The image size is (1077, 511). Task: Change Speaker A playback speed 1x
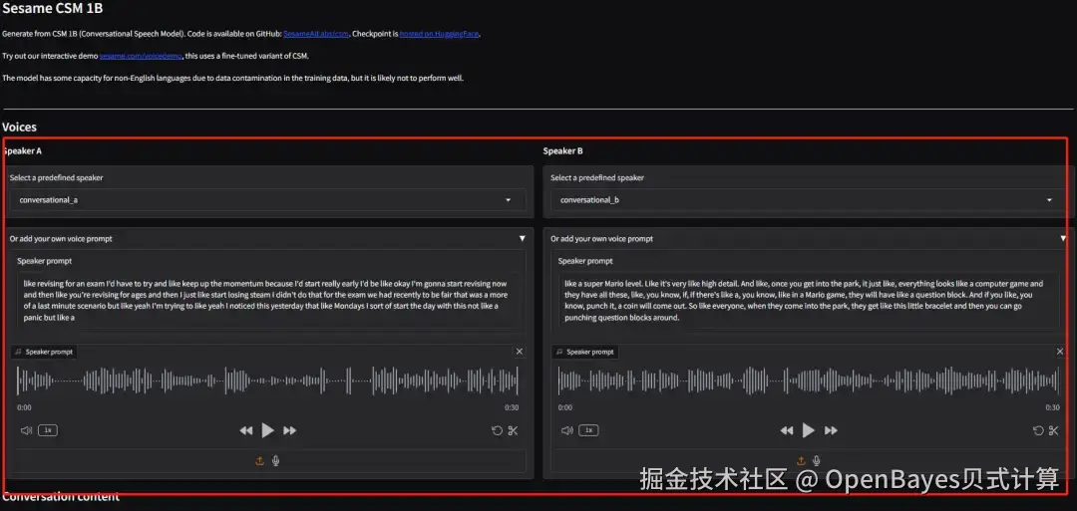click(x=48, y=430)
